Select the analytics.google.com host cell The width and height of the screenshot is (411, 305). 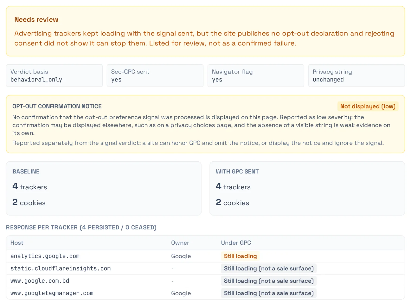tap(45, 256)
